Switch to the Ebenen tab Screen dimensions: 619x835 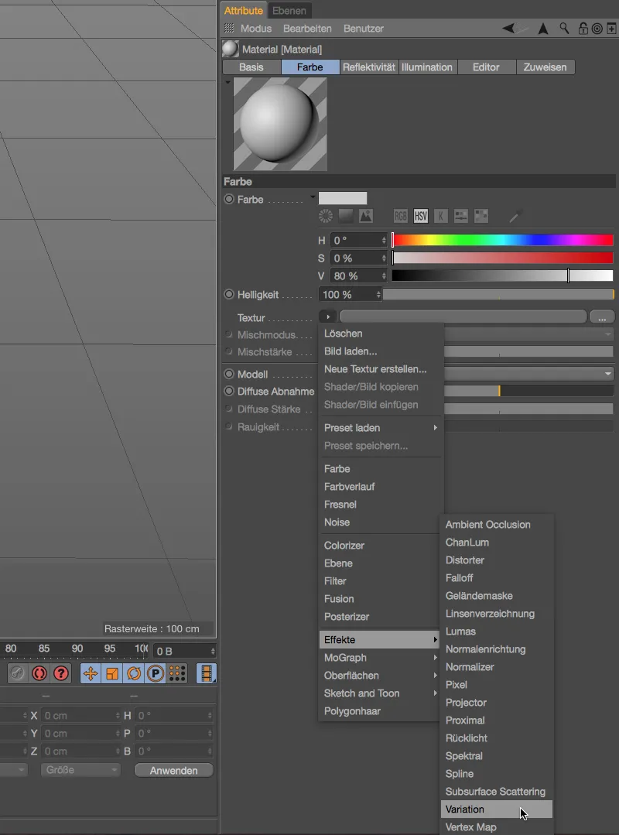[289, 11]
